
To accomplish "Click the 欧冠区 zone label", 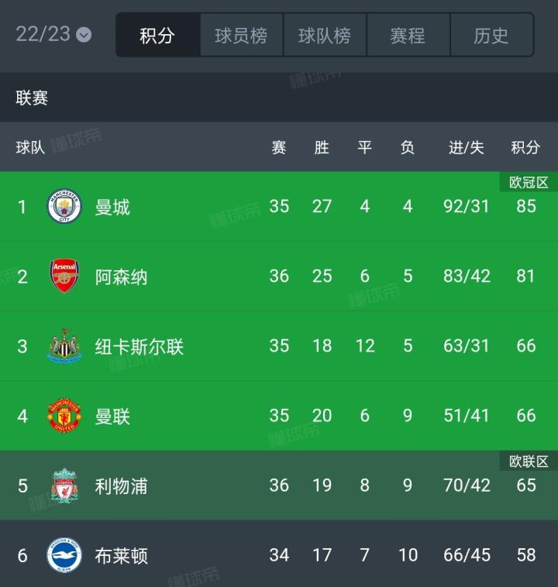I will [529, 183].
